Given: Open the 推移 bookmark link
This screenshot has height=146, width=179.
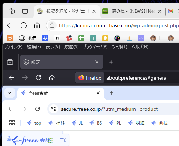Looking at the screenshot, I should 57,123.
